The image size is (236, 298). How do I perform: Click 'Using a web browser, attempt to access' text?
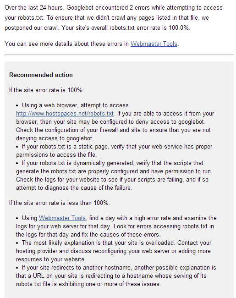click(75, 105)
